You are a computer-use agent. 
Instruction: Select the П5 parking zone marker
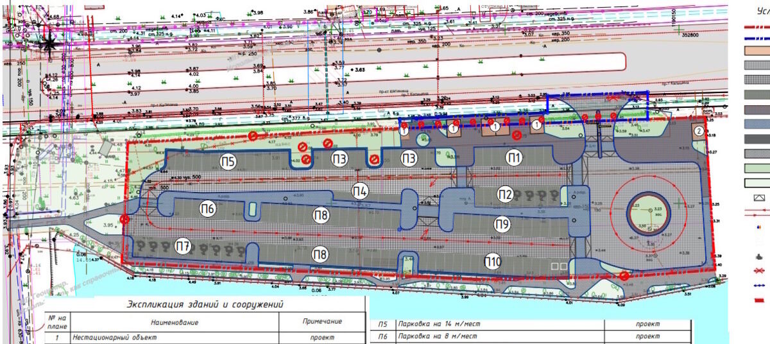pos(228,160)
